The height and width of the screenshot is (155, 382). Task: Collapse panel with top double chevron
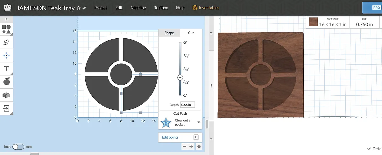211,33
